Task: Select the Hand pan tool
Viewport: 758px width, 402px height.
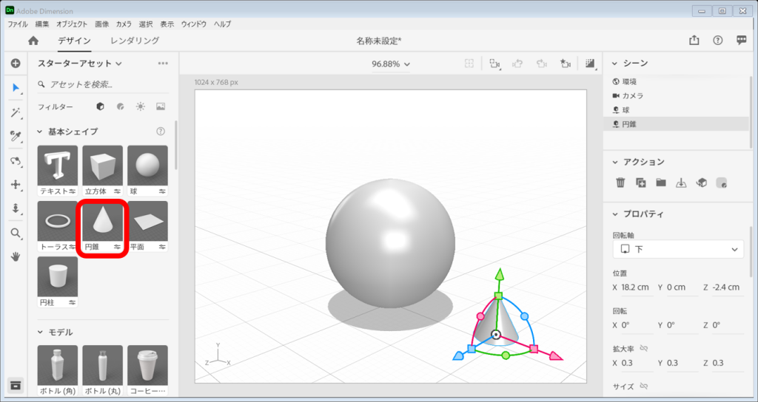Action: [15, 257]
